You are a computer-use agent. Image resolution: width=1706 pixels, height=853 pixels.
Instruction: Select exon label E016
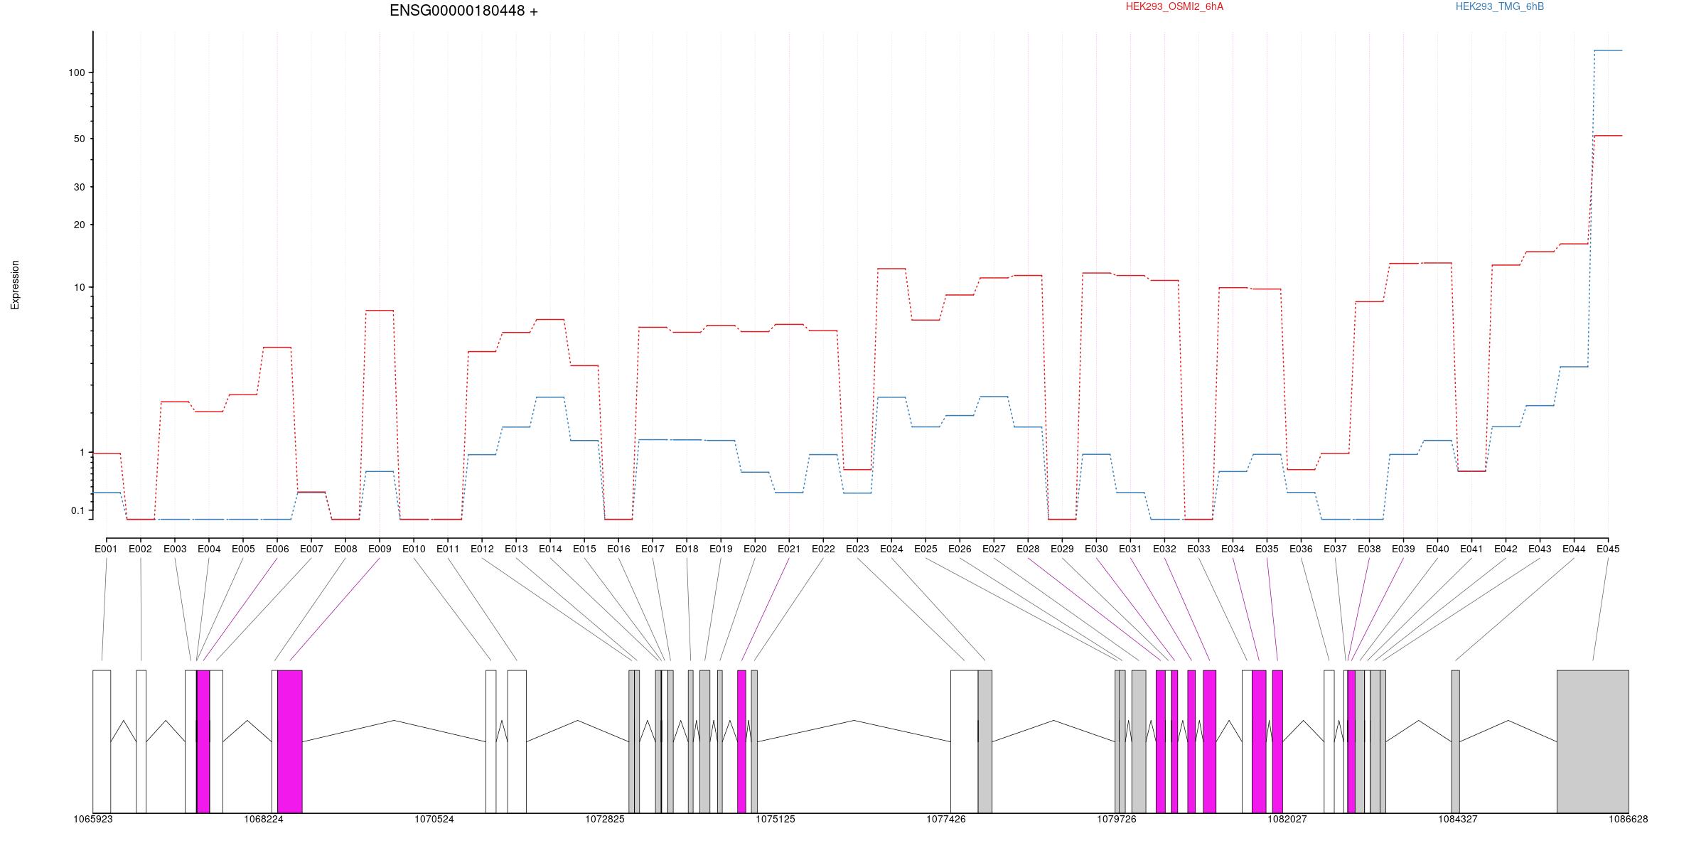(618, 549)
